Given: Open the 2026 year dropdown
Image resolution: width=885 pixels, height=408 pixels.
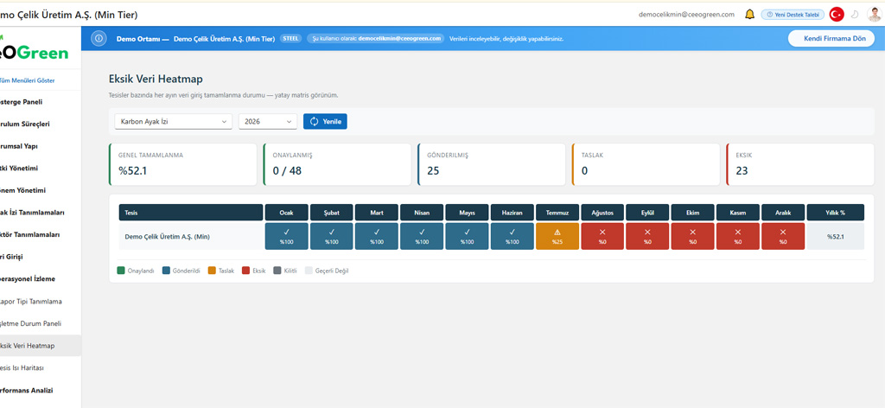Looking at the screenshot, I should coord(268,121).
